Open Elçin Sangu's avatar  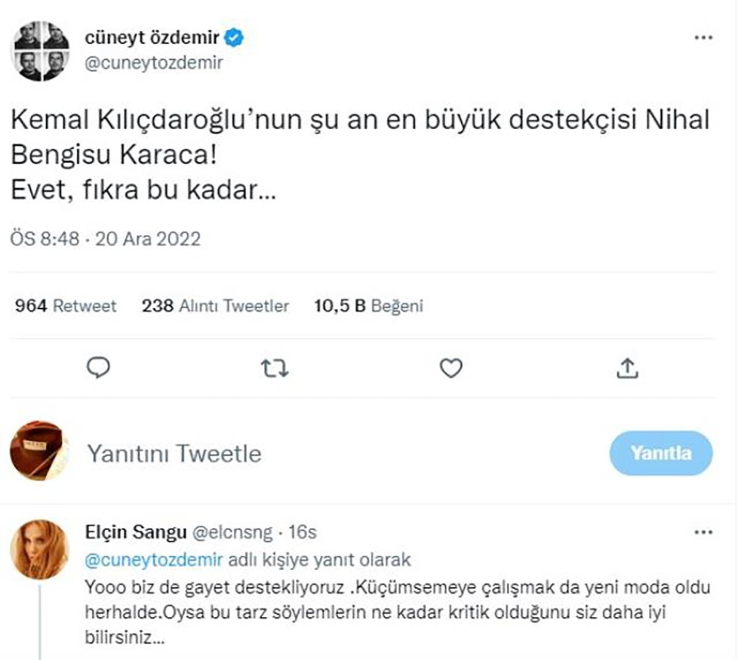coord(39,549)
